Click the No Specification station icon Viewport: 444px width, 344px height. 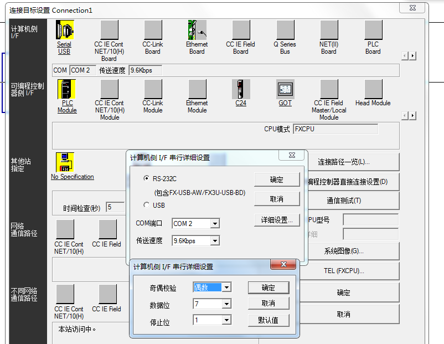pos(65,162)
